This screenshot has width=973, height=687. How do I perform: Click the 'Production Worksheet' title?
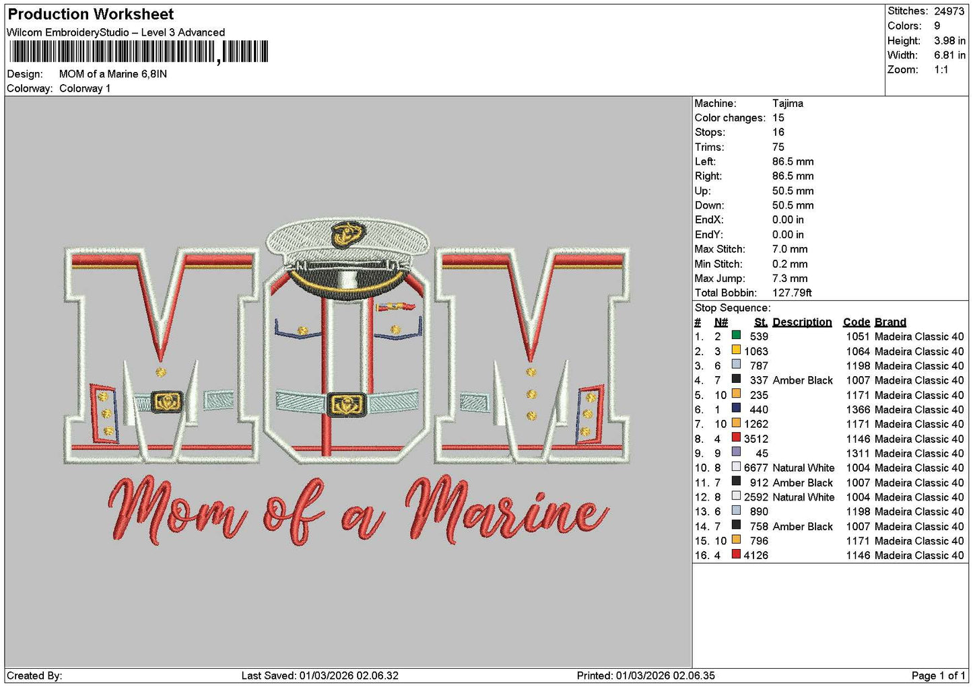coord(90,14)
